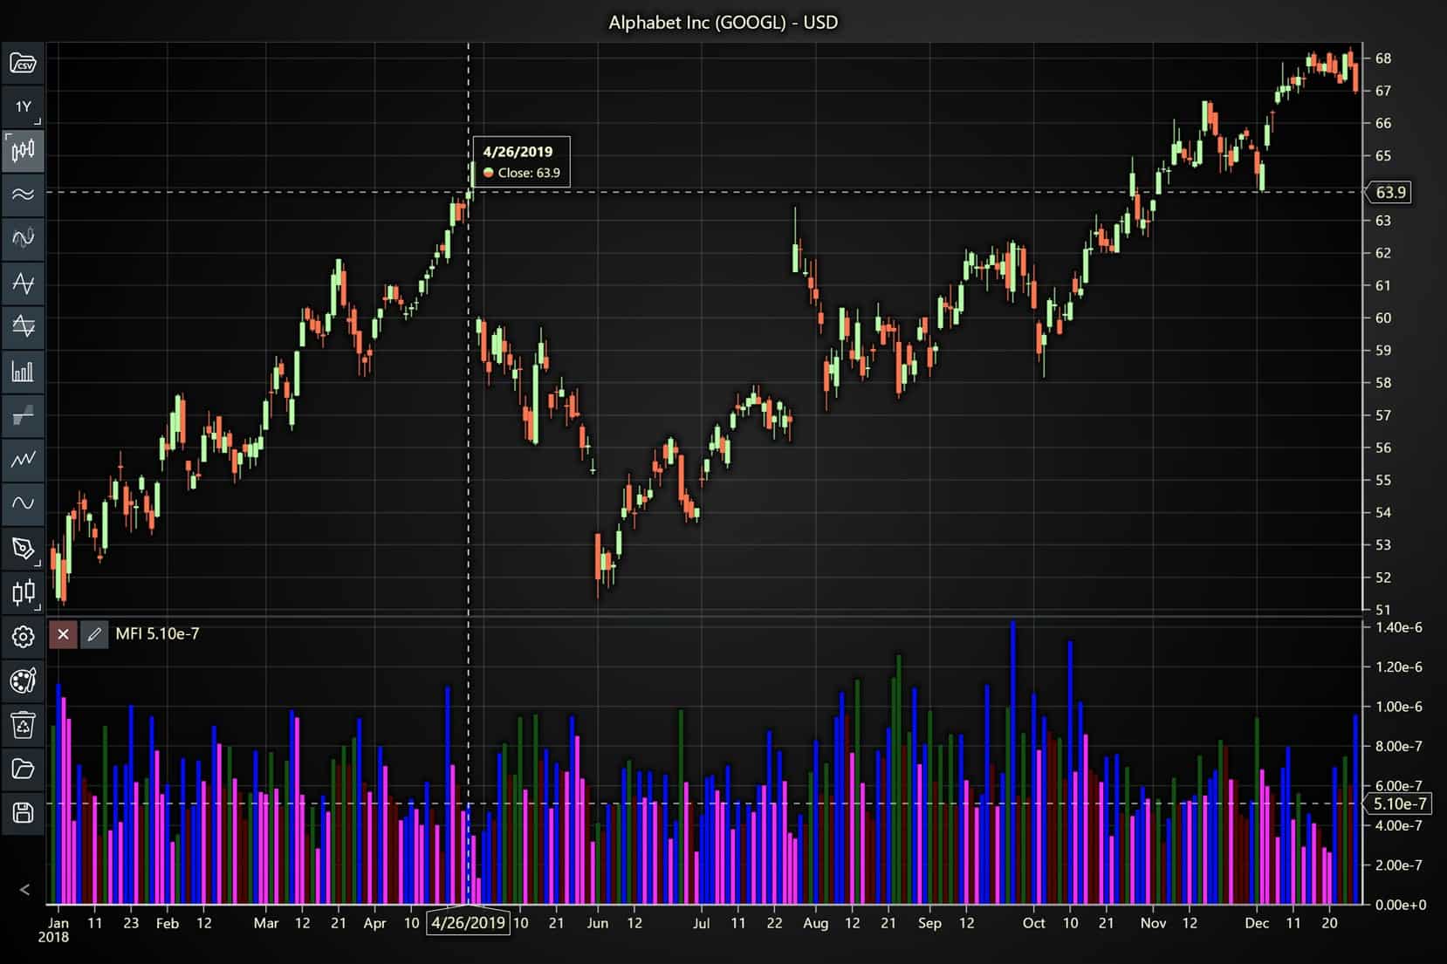Click the Aug label on date axis
Viewport: 1447px width, 964px height.
815,923
